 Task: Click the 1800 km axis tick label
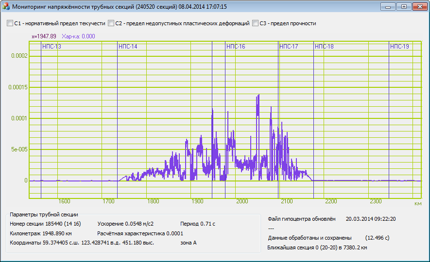point(153,201)
